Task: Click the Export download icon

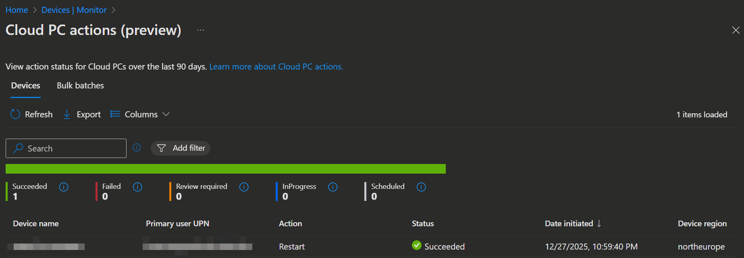Action: pyautogui.click(x=67, y=115)
